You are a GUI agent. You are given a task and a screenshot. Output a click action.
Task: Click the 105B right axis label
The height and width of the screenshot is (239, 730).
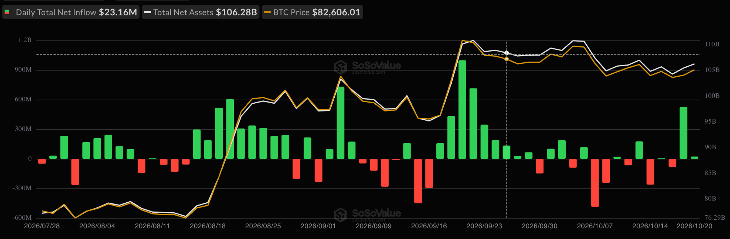712,70
